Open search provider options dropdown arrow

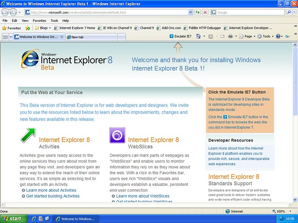tap(294, 13)
